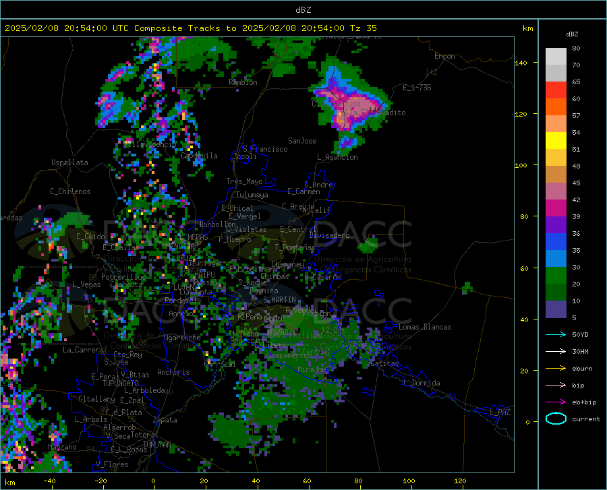Click the 60 dBZ orange color swatch
The image size is (607, 490).
point(556,106)
